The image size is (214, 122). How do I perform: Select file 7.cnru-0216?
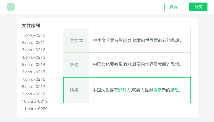click(33, 79)
